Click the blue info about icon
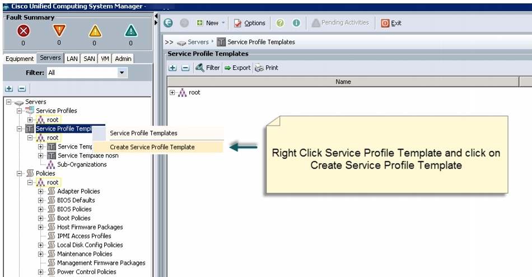This screenshot has height=277, width=532. click(296, 23)
